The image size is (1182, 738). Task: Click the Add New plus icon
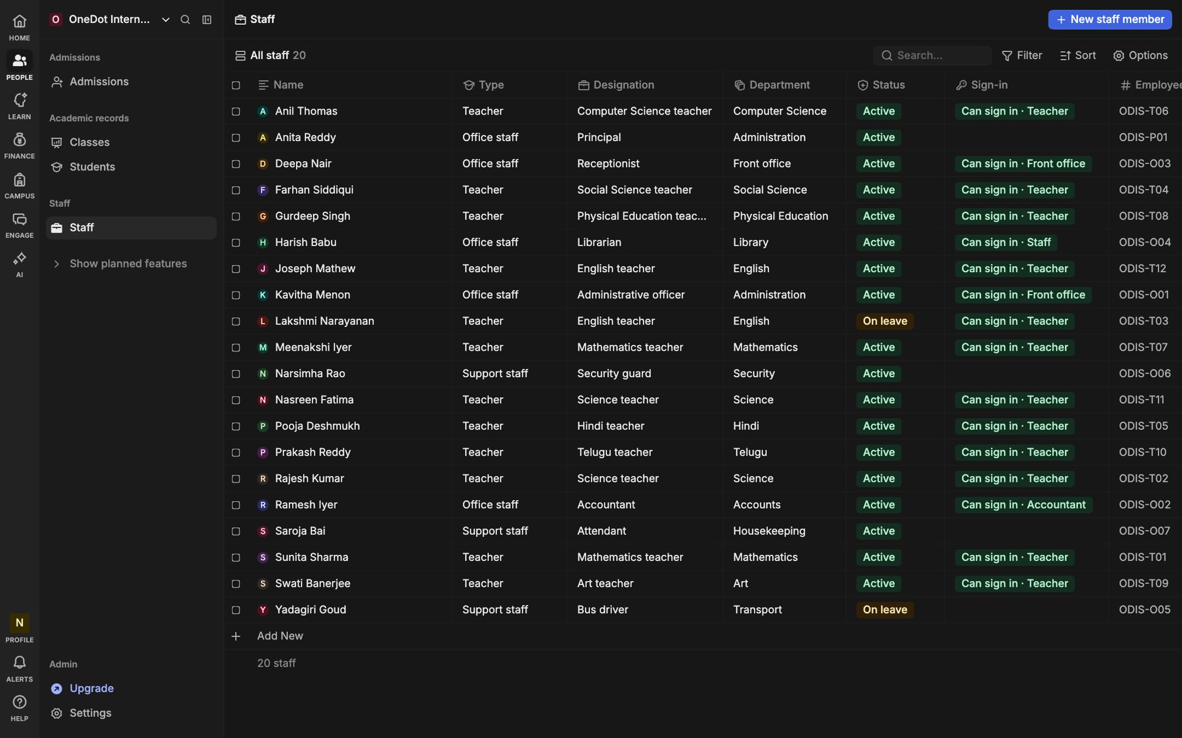tap(236, 636)
